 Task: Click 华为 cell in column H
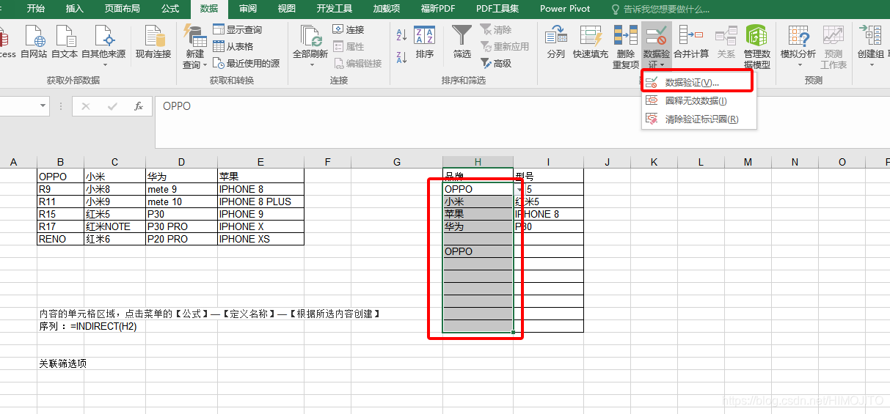478,226
